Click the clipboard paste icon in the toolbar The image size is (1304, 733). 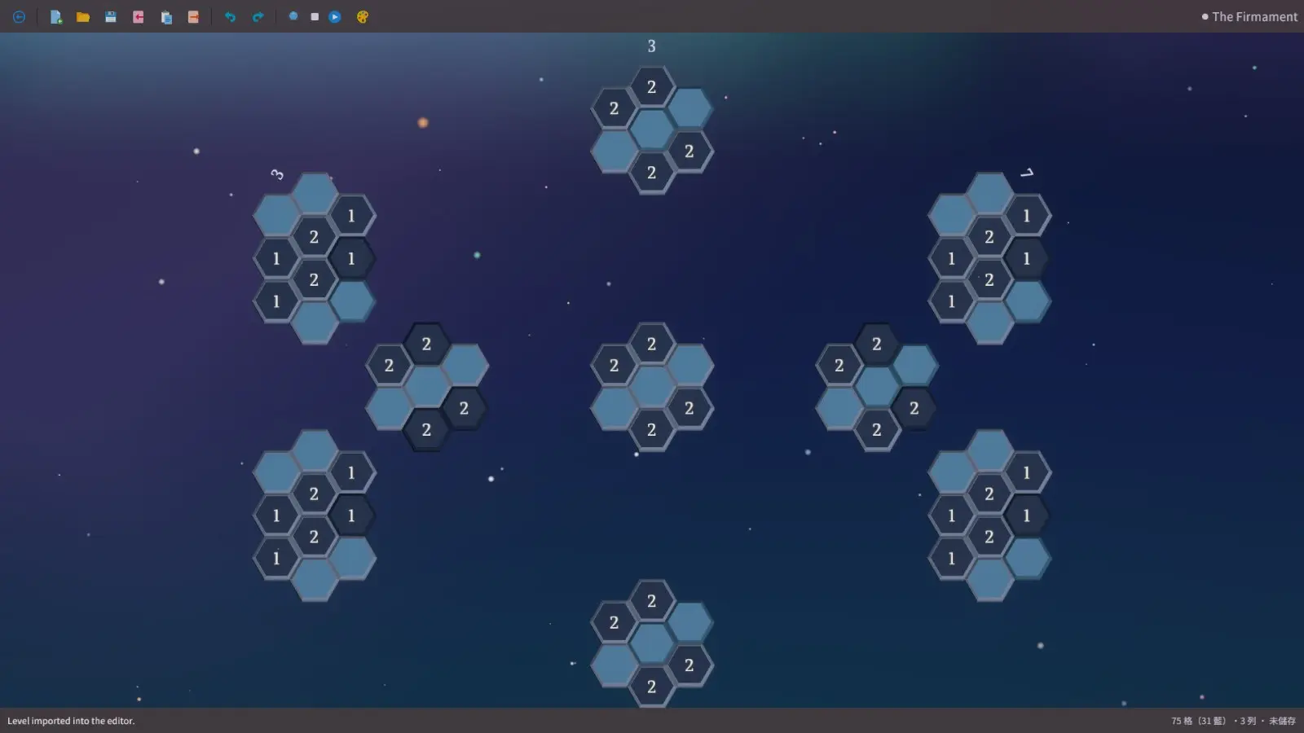click(x=166, y=16)
